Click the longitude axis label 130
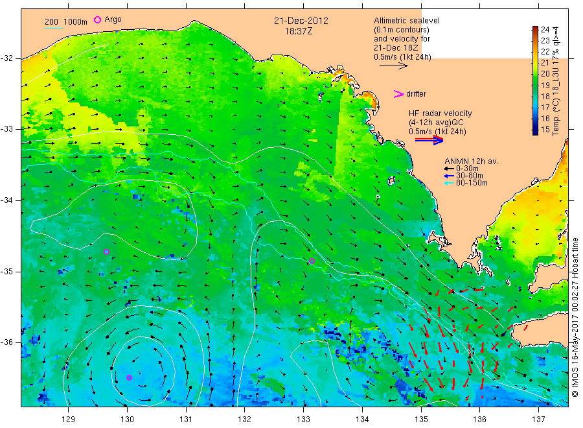This screenshot has height=428, width=583. [x=127, y=419]
